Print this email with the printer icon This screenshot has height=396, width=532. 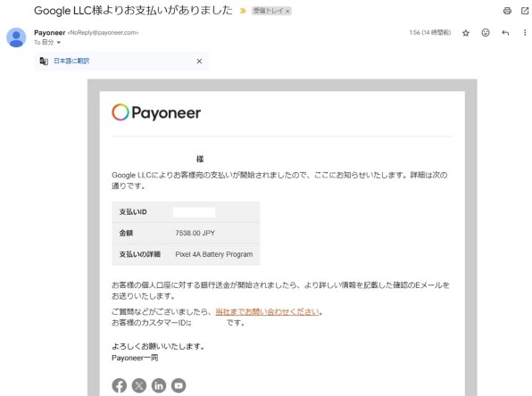pos(507,11)
